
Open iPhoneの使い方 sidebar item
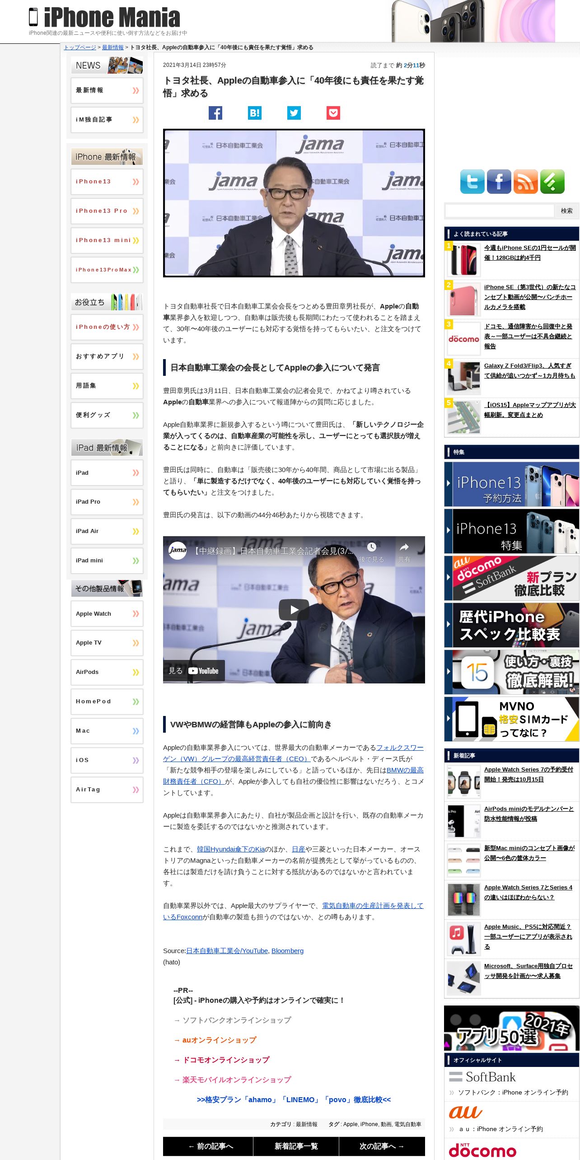(107, 327)
